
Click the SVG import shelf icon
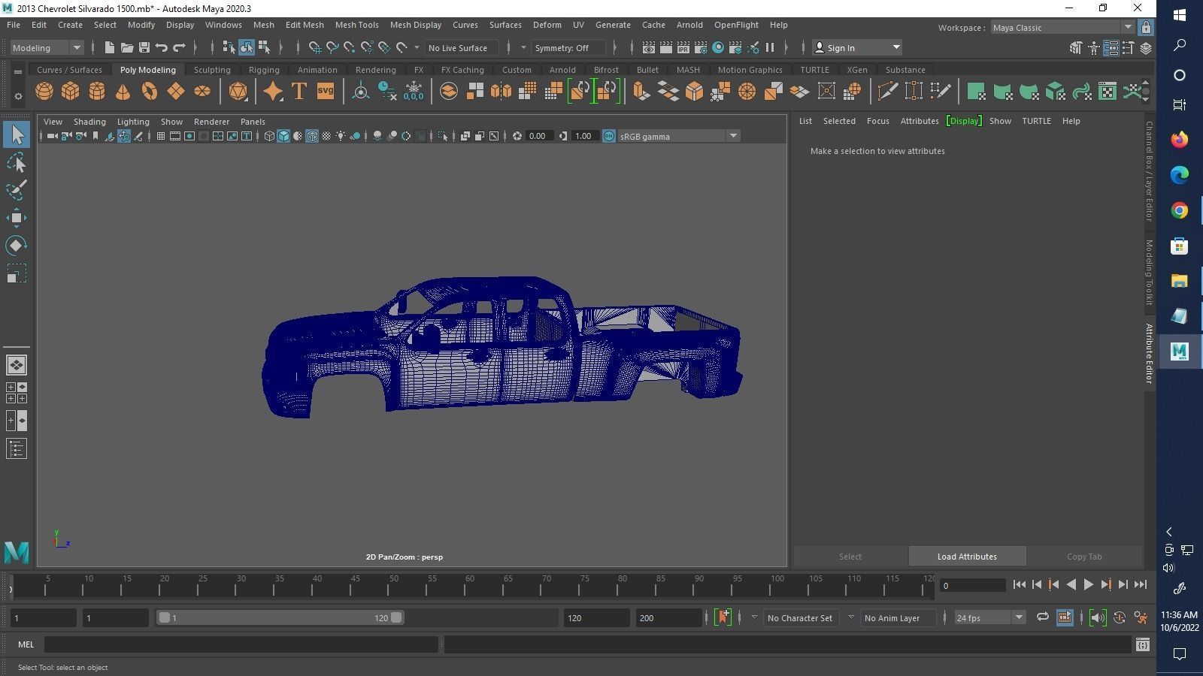point(325,92)
